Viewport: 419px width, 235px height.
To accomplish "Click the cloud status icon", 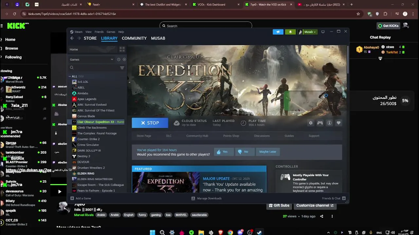I will [x=176, y=123].
